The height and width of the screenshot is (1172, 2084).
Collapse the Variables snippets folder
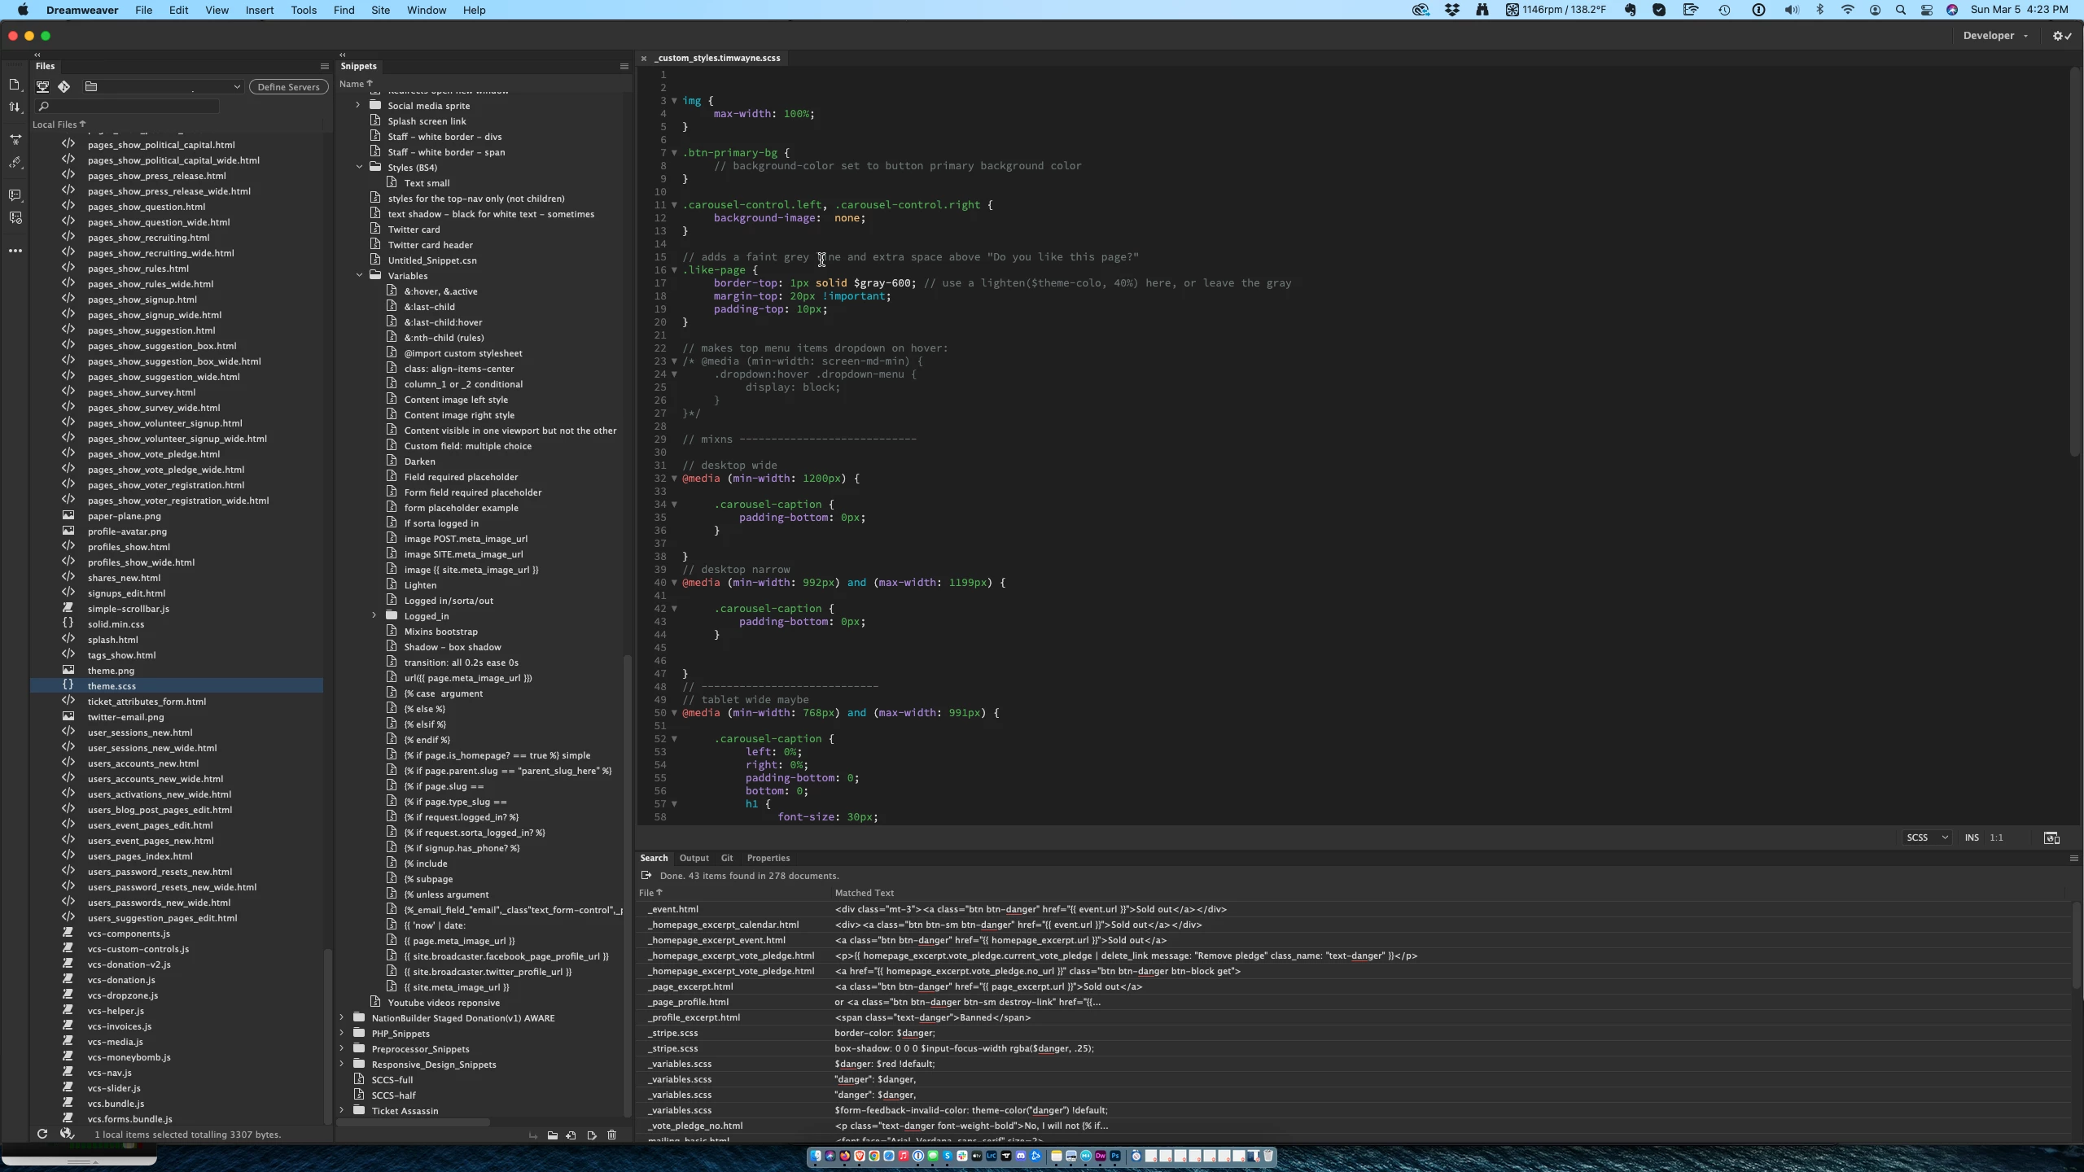pyautogui.click(x=359, y=275)
